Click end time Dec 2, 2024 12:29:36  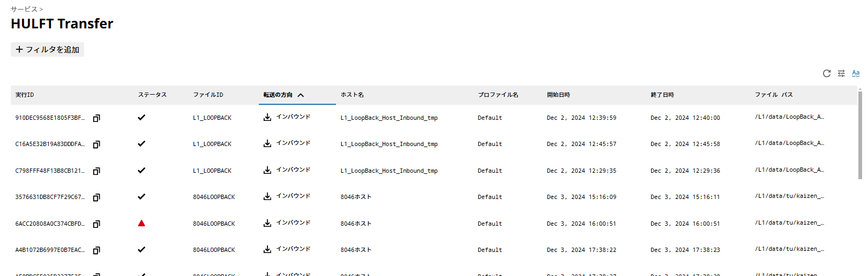(x=685, y=171)
